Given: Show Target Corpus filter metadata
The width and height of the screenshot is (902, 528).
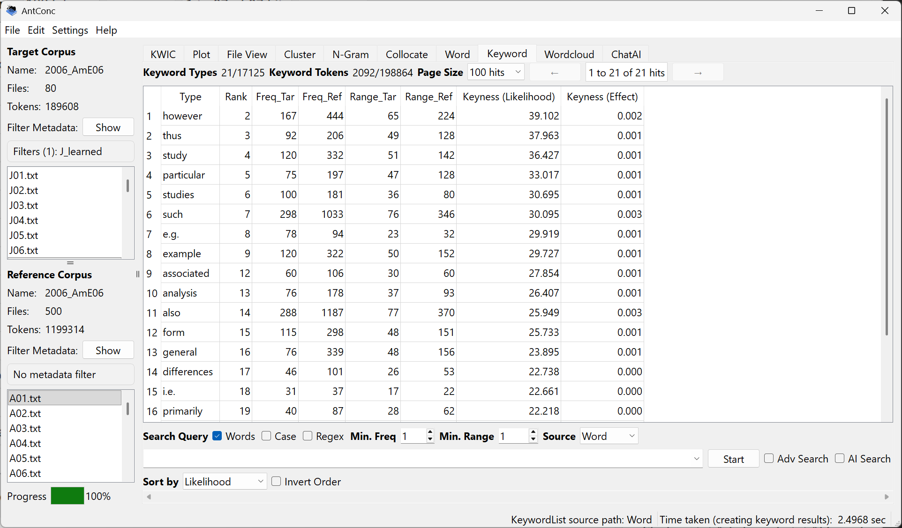Looking at the screenshot, I should point(108,127).
